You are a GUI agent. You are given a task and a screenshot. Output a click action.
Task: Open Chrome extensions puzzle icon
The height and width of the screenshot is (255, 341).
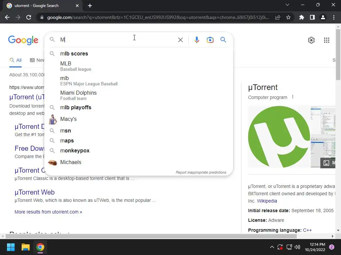point(301,17)
